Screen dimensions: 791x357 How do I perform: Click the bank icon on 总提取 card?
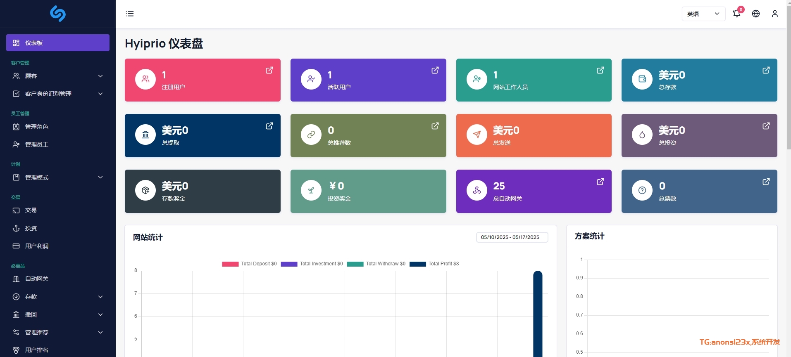[x=145, y=135]
